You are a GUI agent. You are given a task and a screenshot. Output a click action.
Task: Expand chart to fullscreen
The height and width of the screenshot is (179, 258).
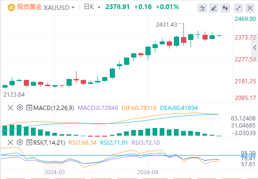(x=239, y=8)
